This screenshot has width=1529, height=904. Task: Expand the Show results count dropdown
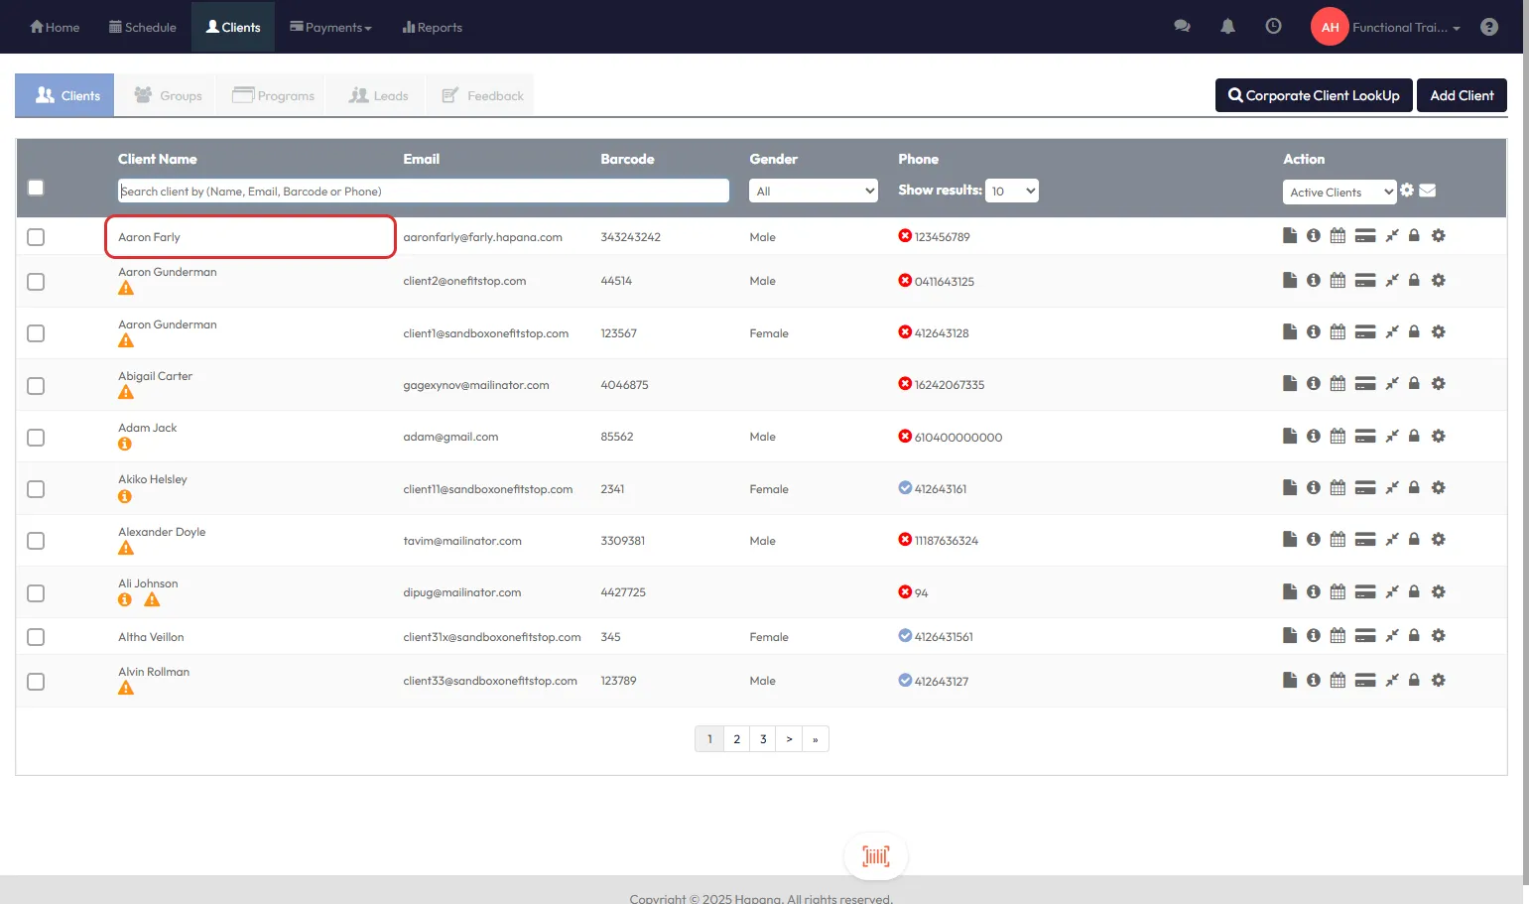pos(1012,191)
